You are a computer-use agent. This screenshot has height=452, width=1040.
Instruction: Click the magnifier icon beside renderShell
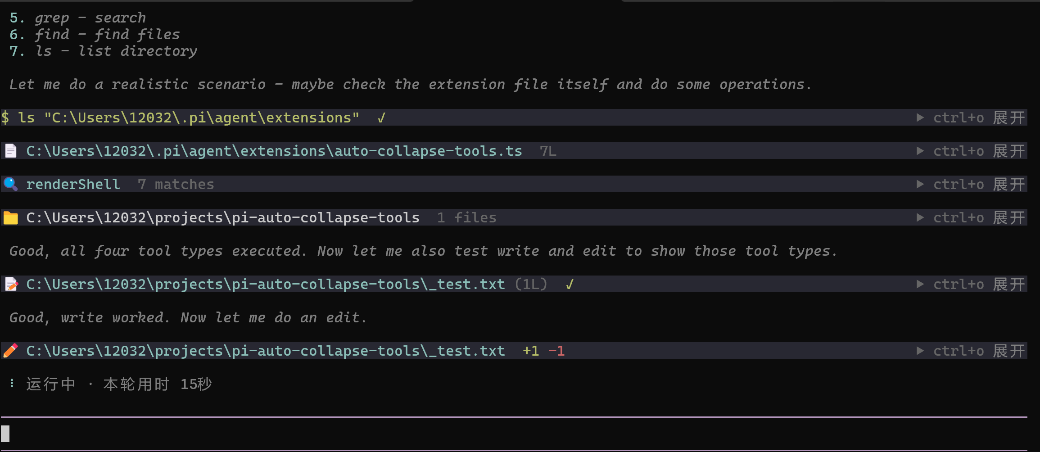coord(11,184)
